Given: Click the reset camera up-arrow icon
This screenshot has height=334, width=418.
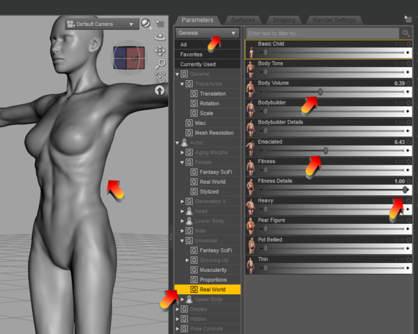Looking at the screenshot, I should point(160,91).
